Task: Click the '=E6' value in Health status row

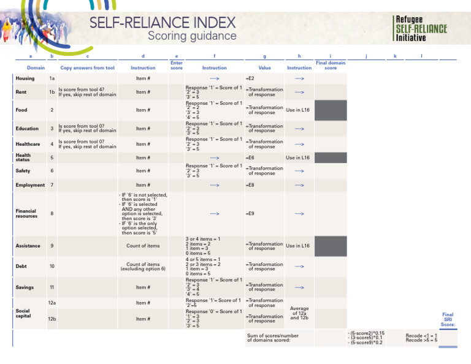Action: (x=250, y=157)
